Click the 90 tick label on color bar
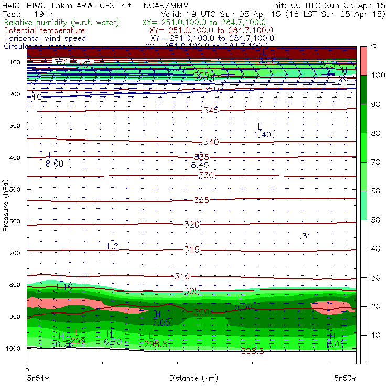The image size is (388, 388). click(x=375, y=104)
